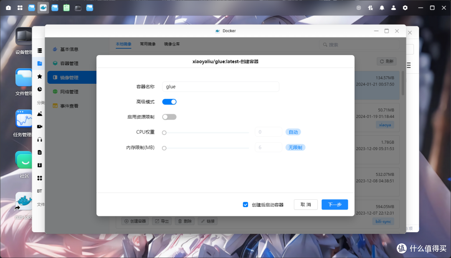Click the 无限制 memory tag

click(295, 148)
